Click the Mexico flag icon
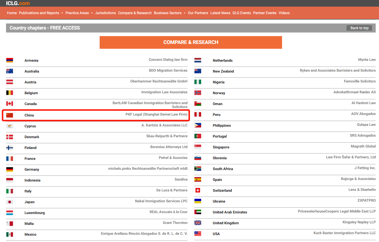The height and width of the screenshot is (242, 379). pyautogui.click(x=10, y=234)
